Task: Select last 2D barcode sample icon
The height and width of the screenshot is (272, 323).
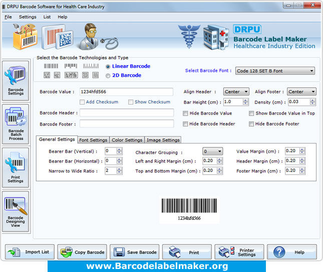Action: click(x=96, y=75)
